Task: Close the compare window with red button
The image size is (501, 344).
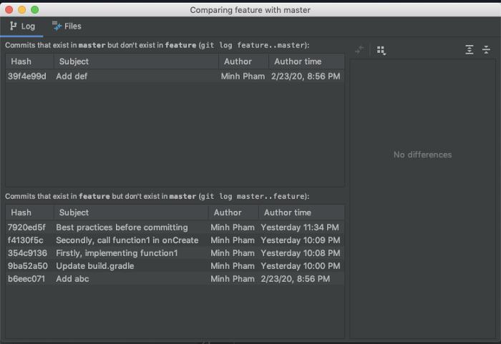Action: [x=9, y=10]
